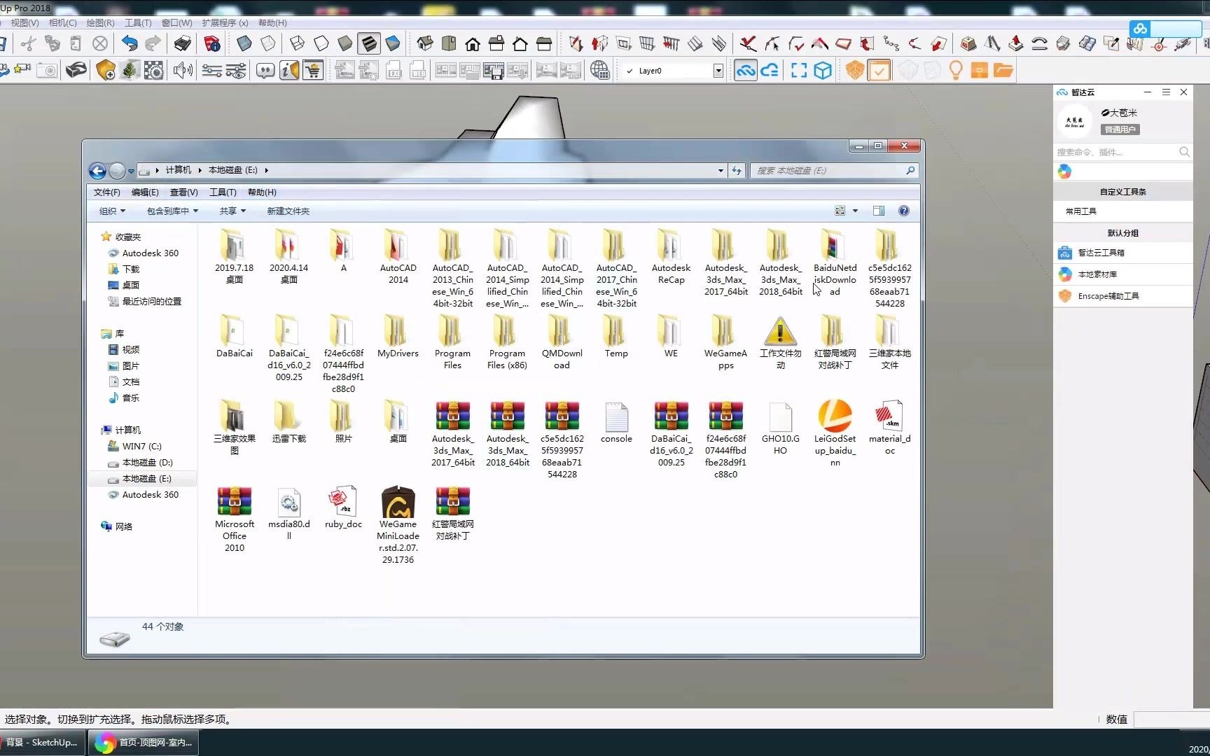This screenshot has width=1210, height=756.
Task: Select 图片 library in navigation pane
Action: pos(131,365)
